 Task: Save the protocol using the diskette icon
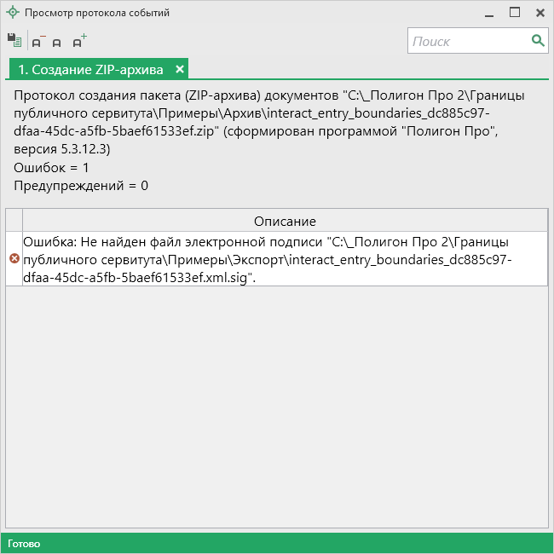14,40
